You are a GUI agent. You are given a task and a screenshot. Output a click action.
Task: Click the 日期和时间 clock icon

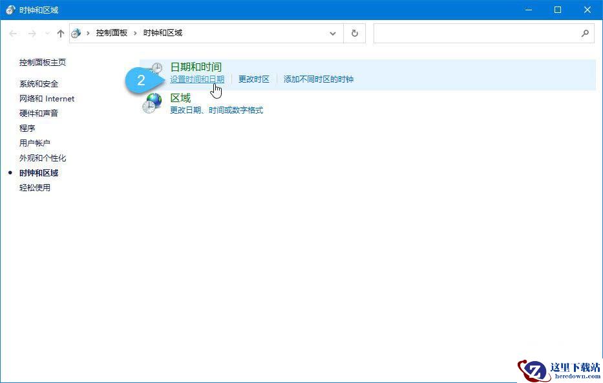coord(156,68)
